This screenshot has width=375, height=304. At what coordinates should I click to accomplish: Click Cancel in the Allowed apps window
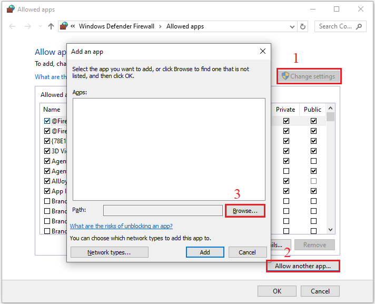pyautogui.click(x=320, y=291)
